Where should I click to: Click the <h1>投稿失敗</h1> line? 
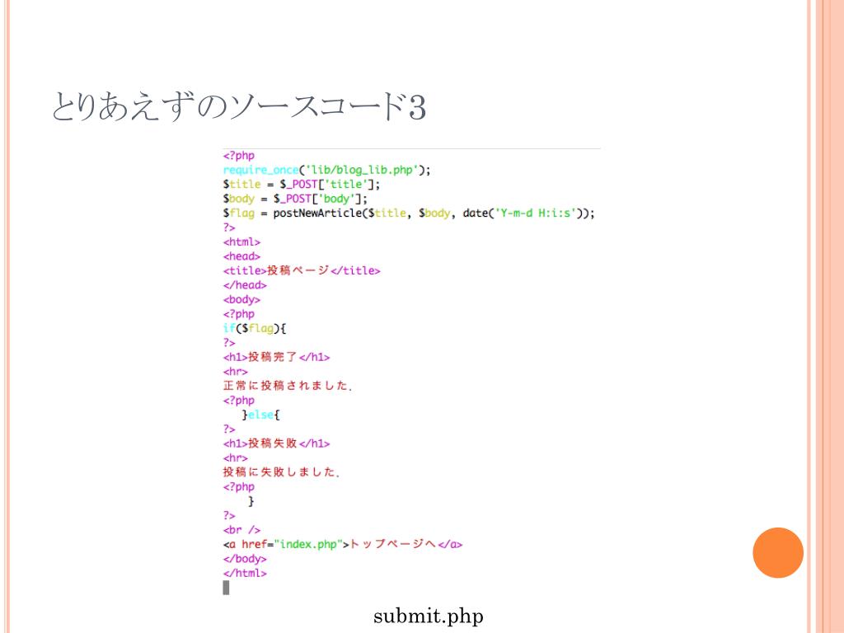click(276, 443)
